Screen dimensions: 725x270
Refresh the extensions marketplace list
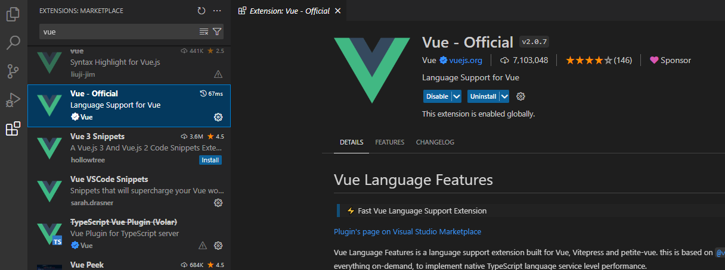pos(202,11)
